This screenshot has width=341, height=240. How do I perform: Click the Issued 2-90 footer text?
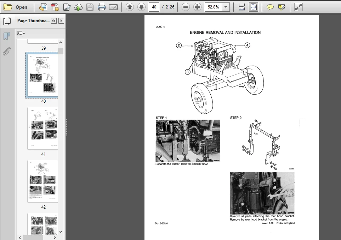click(267, 223)
